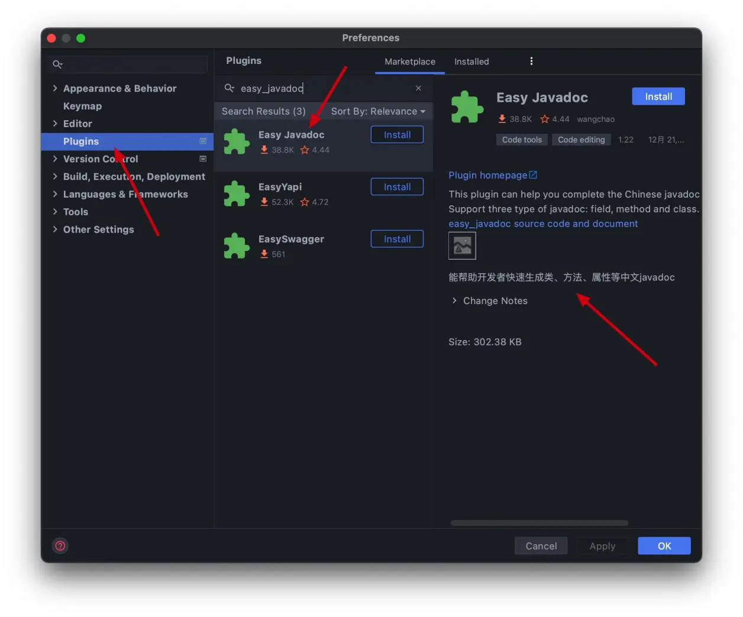
Task: Click the version 1.22 label
Action: [x=626, y=140]
